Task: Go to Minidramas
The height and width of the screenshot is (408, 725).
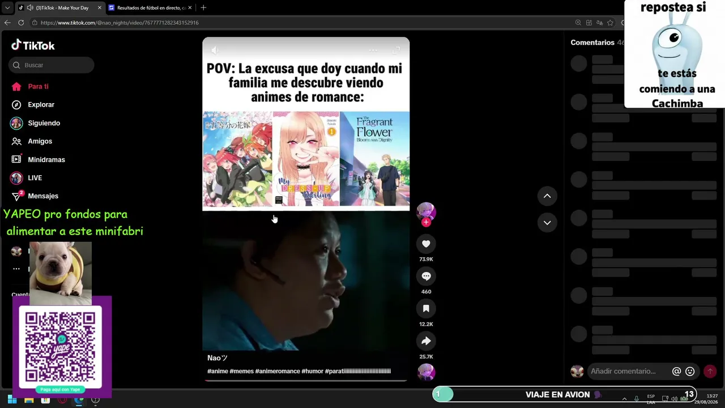Action: tap(38, 160)
